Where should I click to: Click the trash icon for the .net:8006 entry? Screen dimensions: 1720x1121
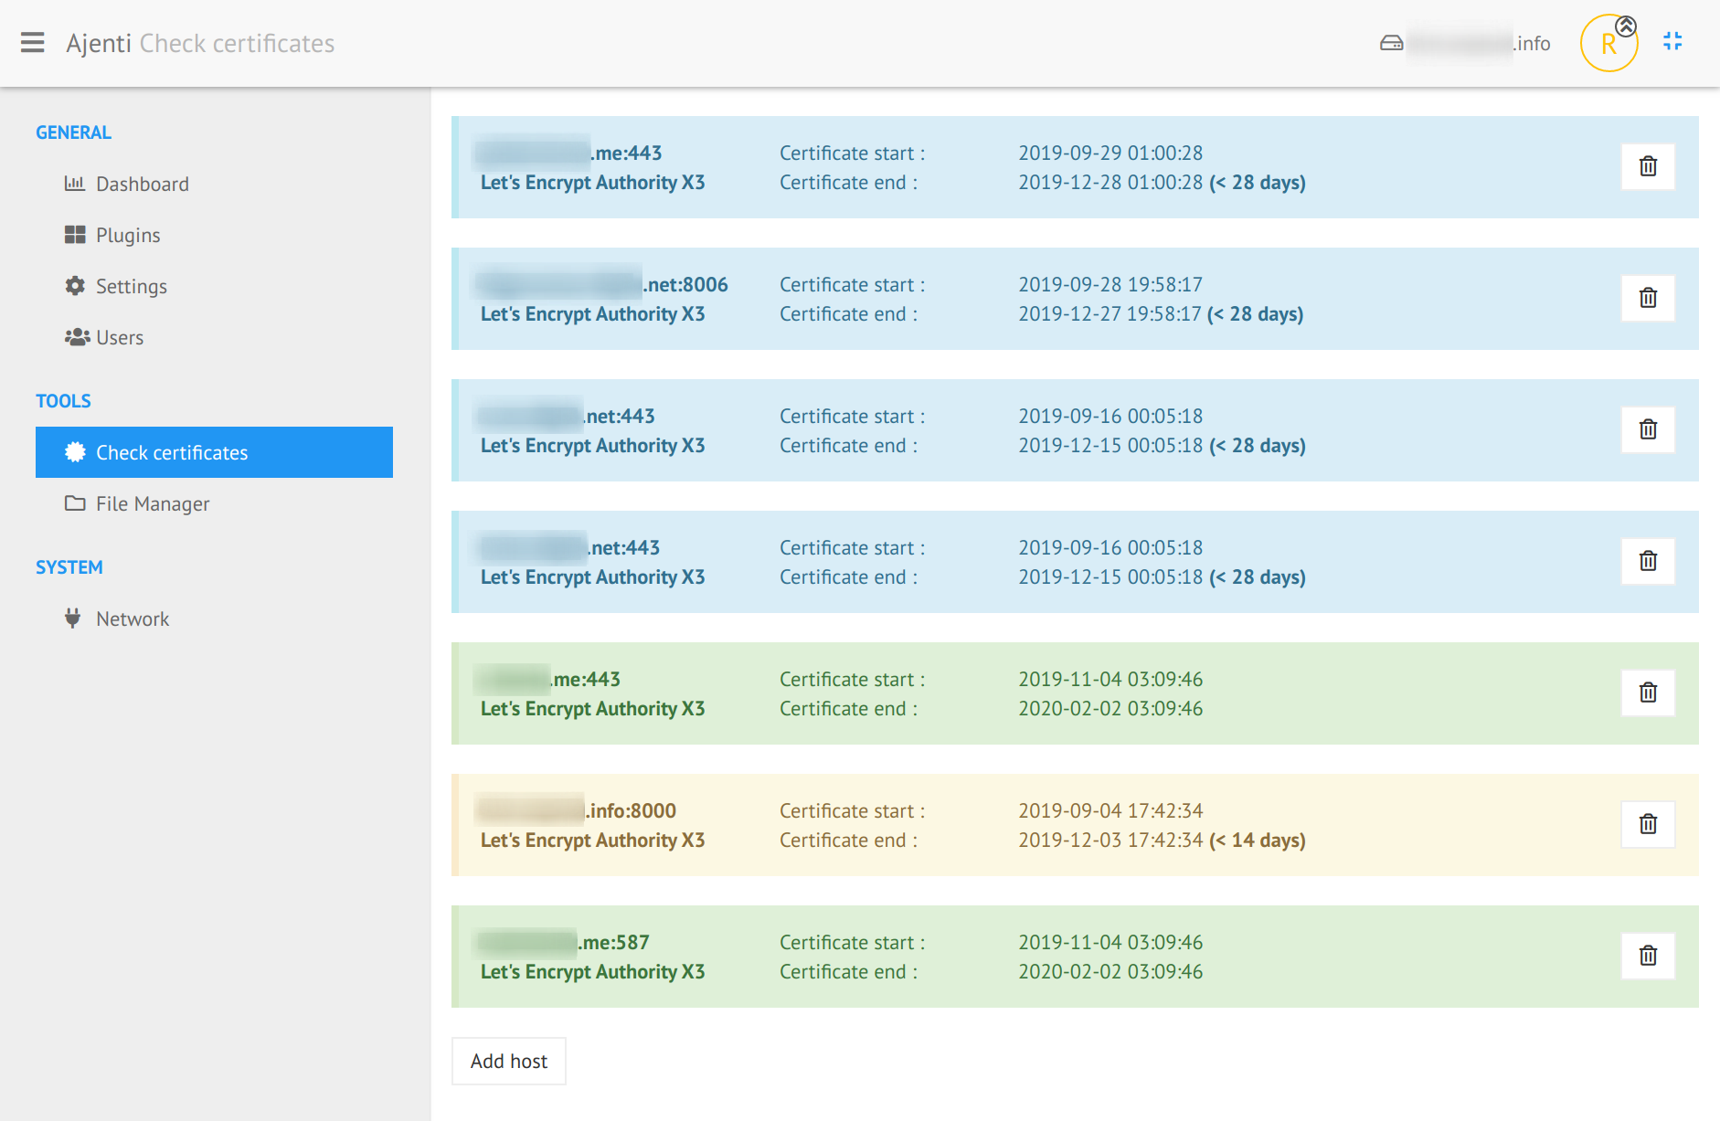[x=1648, y=298]
